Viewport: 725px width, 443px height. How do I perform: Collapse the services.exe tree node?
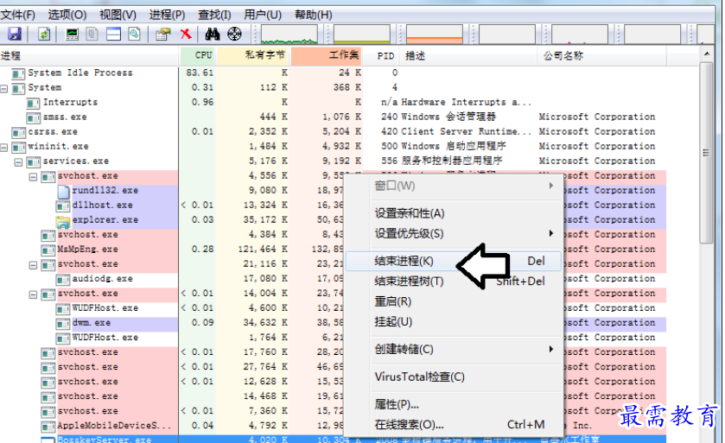pyautogui.click(x=19, y=161)
